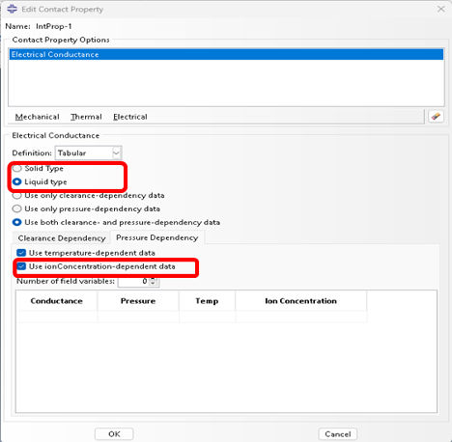This screenshot has height=442, width=452.
Task: Open the Thermal menu
Action: (x=86, y=117)
